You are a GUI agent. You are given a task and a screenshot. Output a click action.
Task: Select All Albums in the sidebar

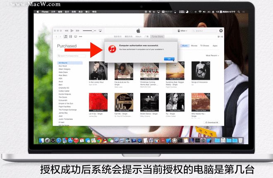70,63
